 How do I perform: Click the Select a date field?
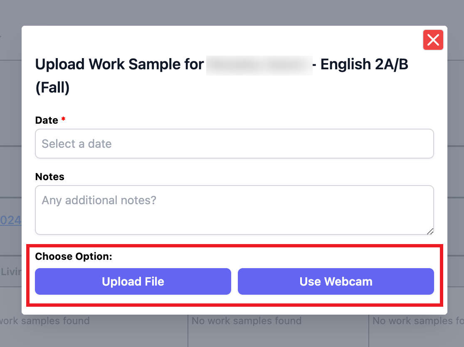coord(234,144)
